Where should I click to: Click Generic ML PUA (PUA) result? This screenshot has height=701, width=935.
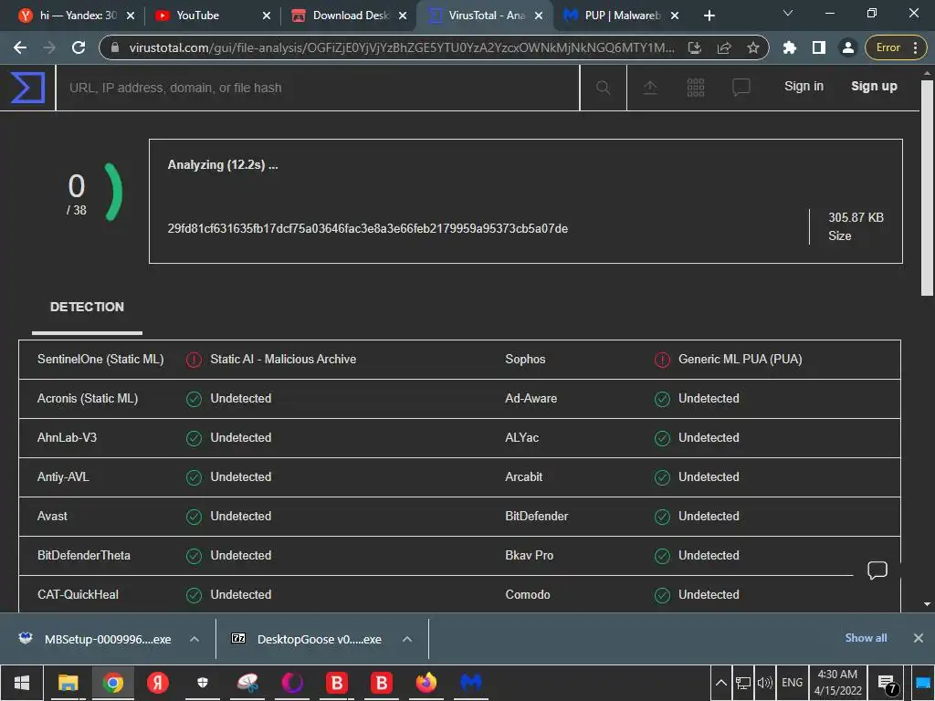click(740, 360)
